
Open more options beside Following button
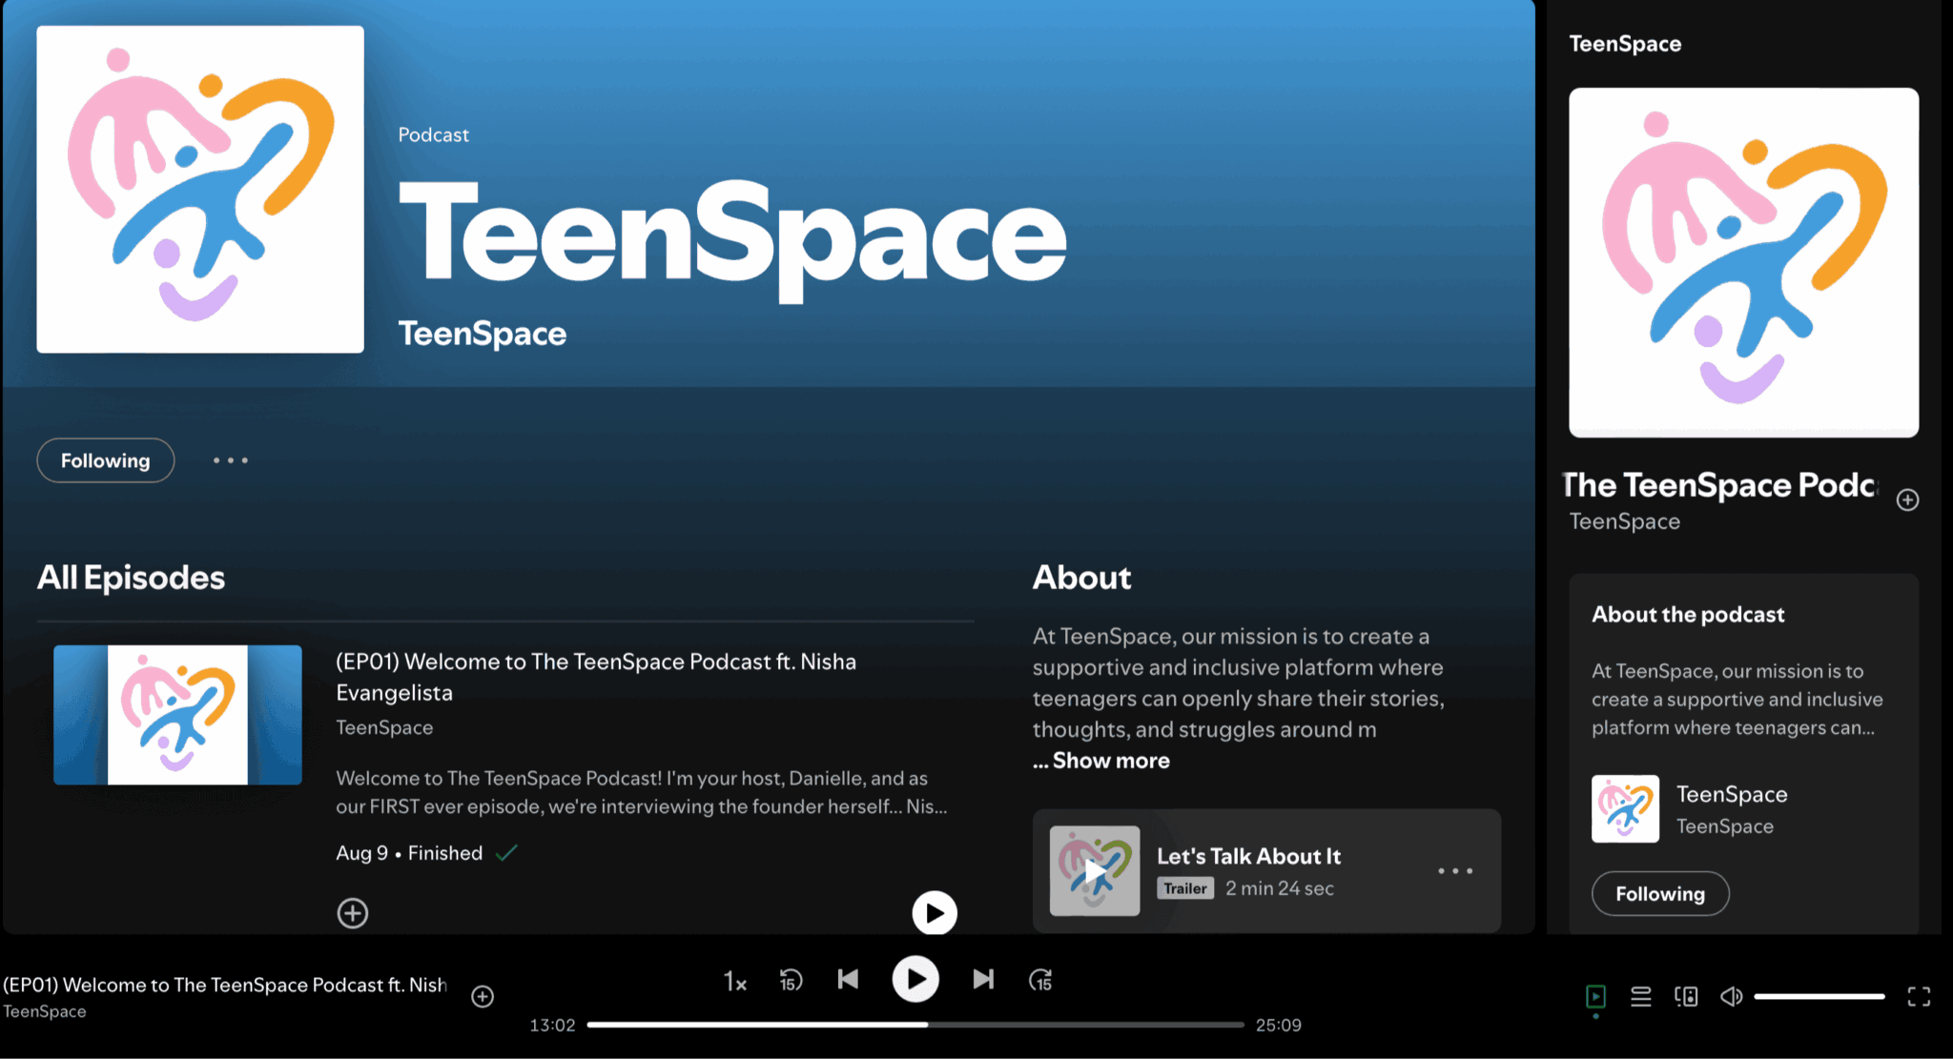coord(231,460)
